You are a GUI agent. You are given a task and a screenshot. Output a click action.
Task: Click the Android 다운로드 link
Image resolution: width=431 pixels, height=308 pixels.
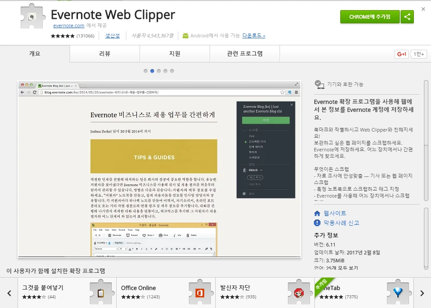tap(254, 36)
